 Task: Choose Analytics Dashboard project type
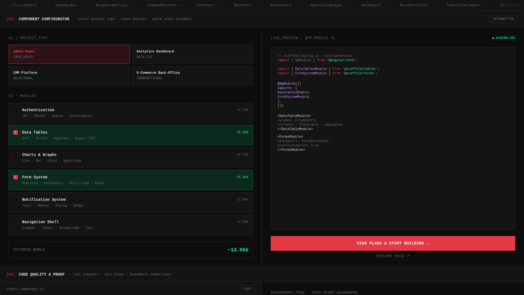[x=192, y=54]
